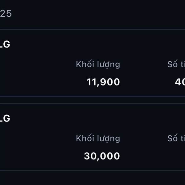The height and width of the screenshot is (185, 185).
Task: Click the date text ending in "25"
Action: click(6, 14)
